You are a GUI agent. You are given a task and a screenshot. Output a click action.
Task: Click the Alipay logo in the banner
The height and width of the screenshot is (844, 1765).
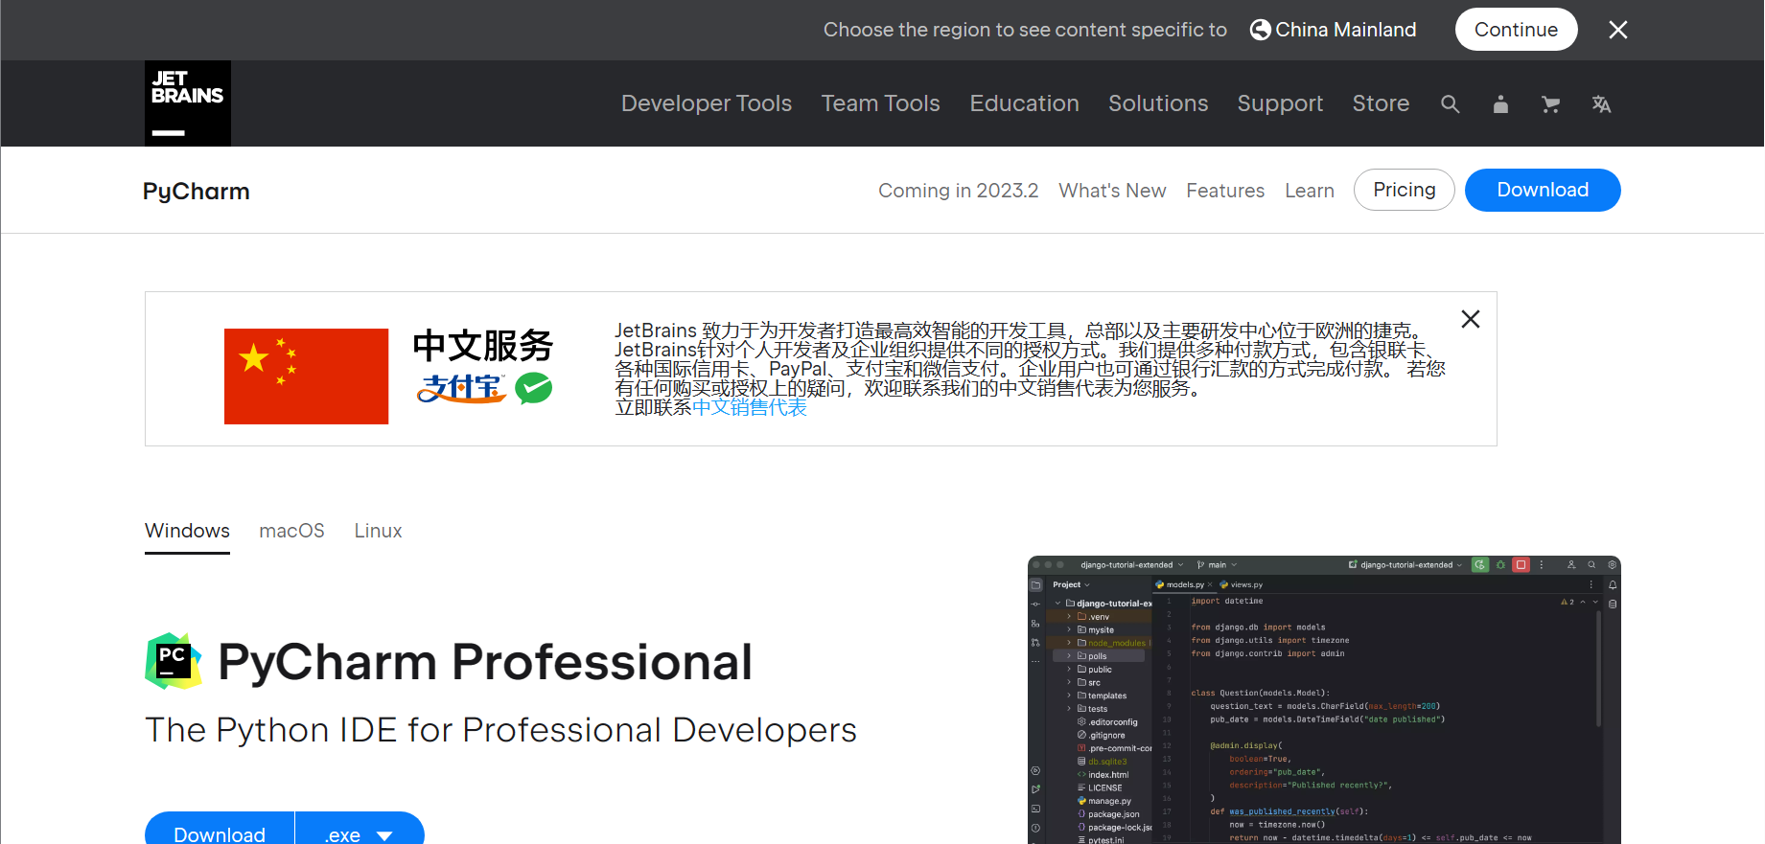point(462,388)
